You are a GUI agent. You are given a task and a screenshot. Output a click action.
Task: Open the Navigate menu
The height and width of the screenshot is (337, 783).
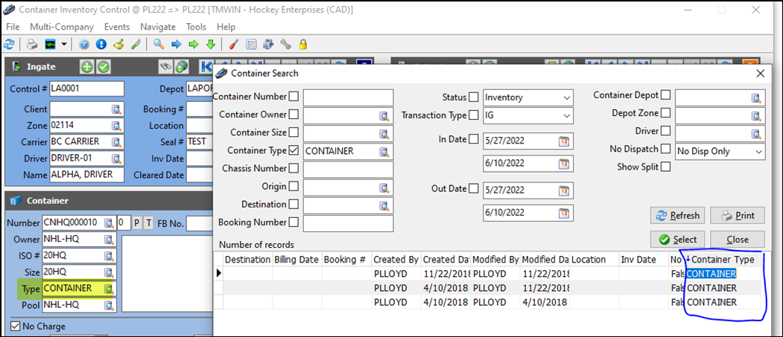(x=158, y=27)
